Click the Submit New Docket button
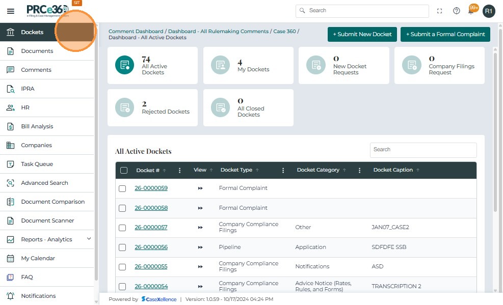 [362, 34]
